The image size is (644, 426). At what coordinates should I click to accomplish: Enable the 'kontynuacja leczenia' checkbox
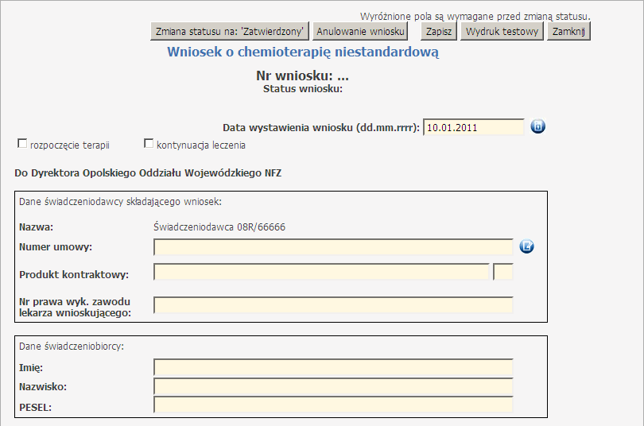149,144
